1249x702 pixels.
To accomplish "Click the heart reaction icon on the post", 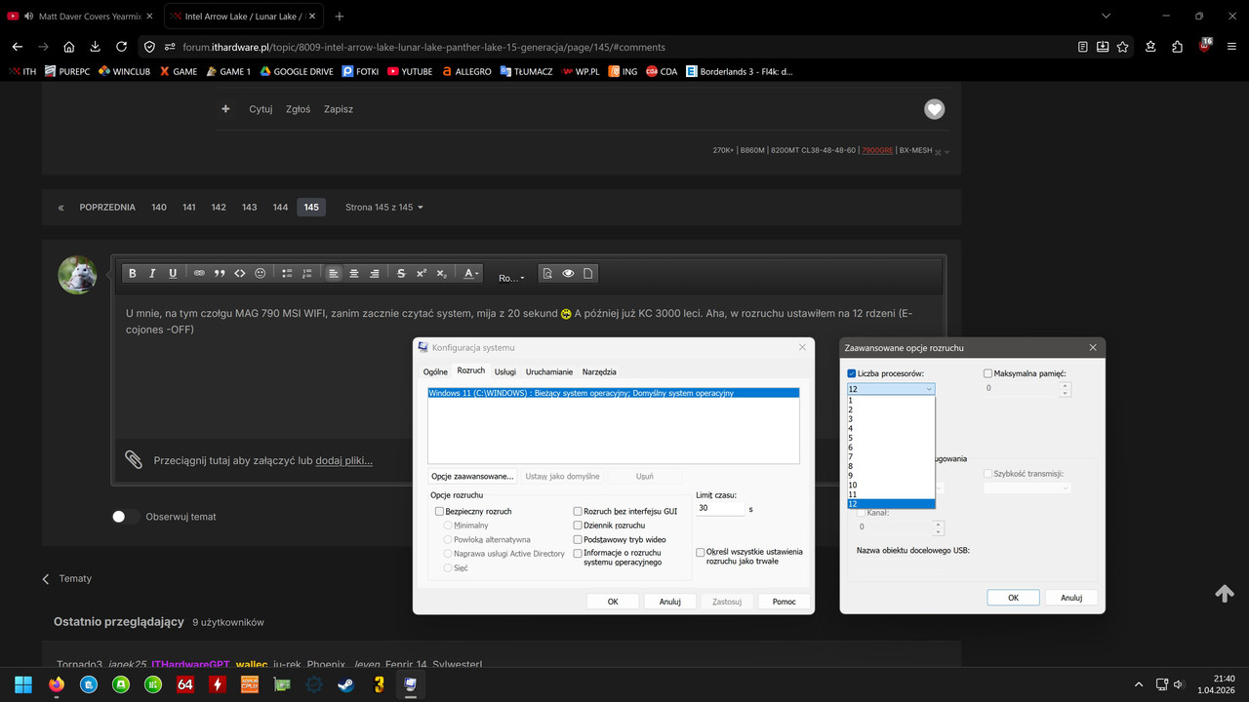I will point(935,110).
